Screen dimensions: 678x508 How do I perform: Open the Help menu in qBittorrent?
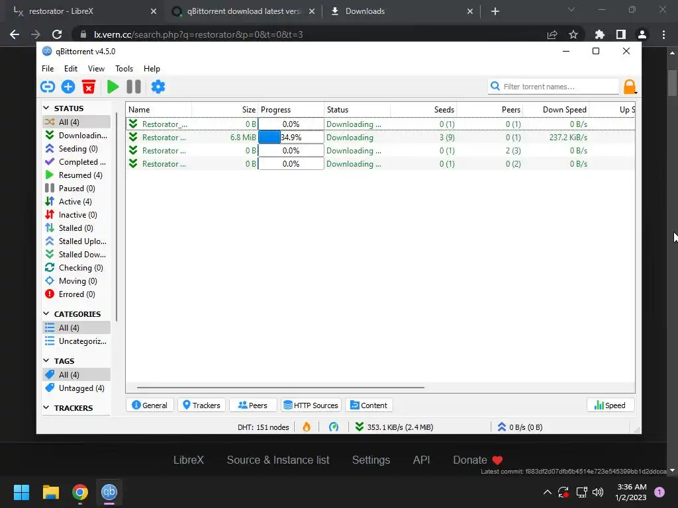tap(152, 69)
